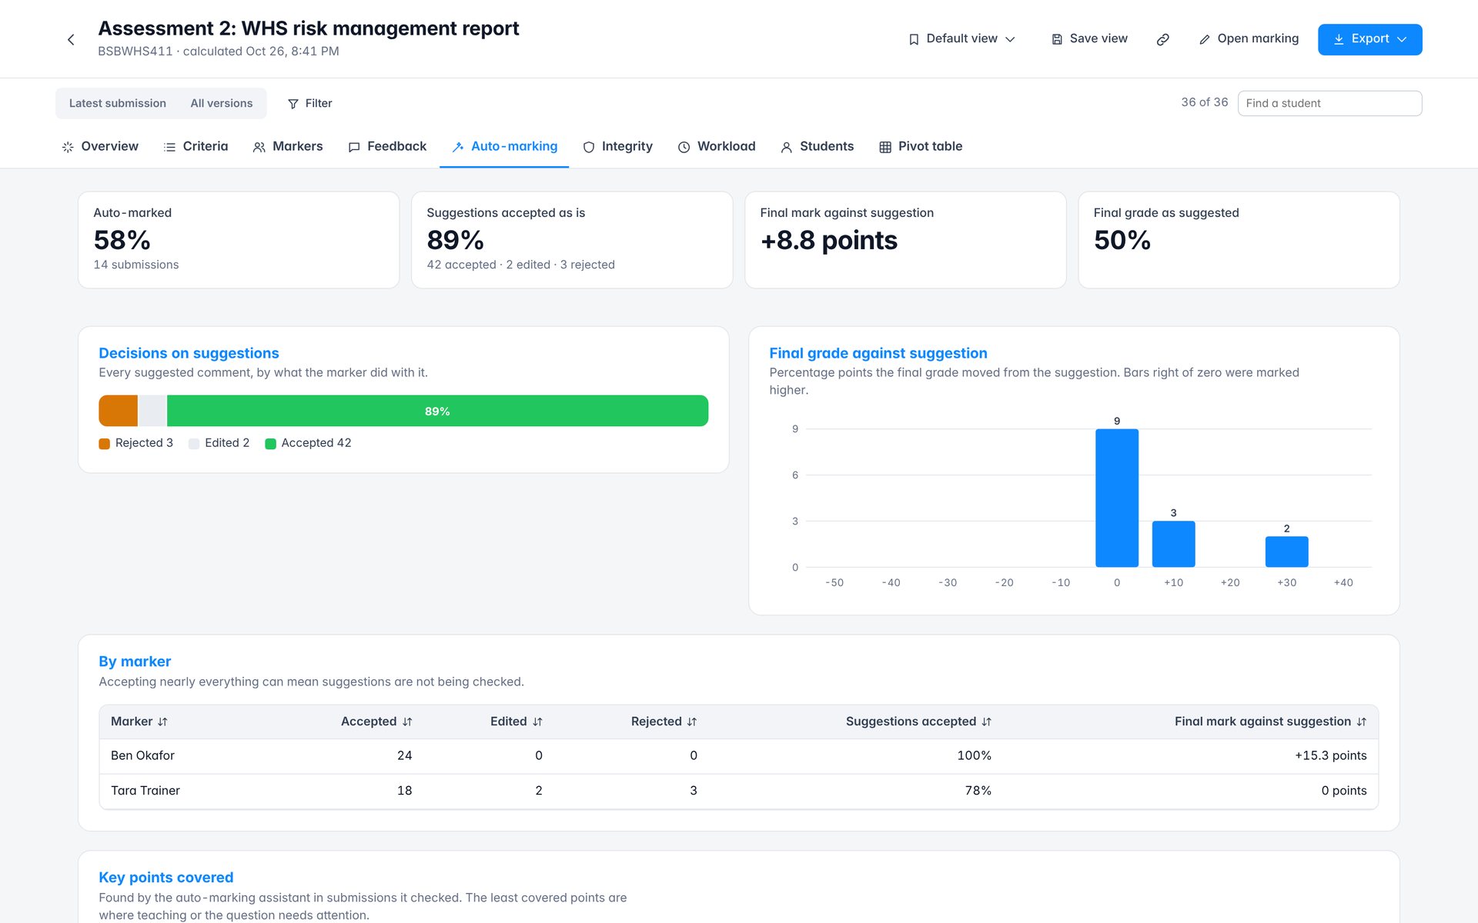Viewport: 1478px width, 923px height.
Task: Sort by Suggestions accepted column
Action: [x=918, y=721]
